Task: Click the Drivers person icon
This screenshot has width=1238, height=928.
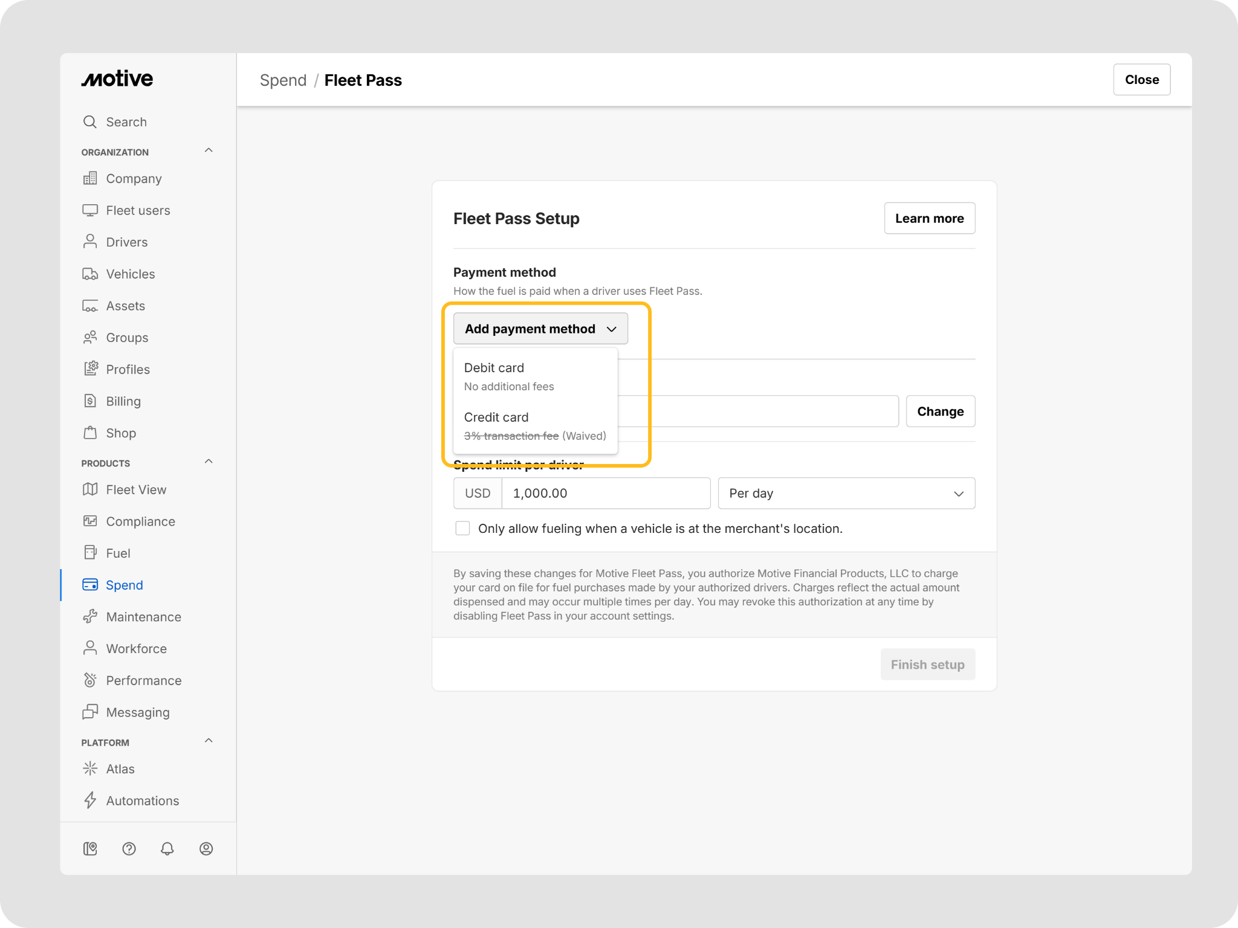Action: pos(90,242)
